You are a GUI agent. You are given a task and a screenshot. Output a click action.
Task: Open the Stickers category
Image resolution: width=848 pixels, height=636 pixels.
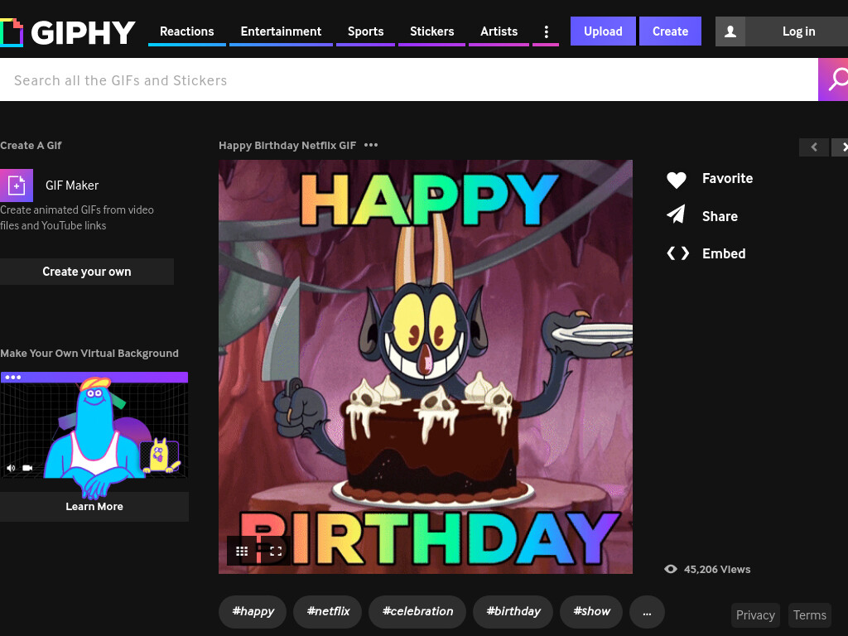pos(431,31)
